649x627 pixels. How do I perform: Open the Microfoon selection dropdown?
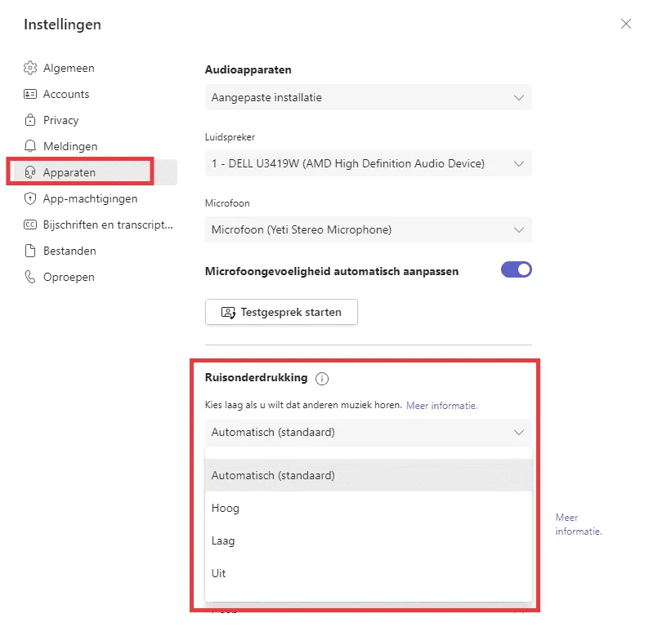pos(368,229)
